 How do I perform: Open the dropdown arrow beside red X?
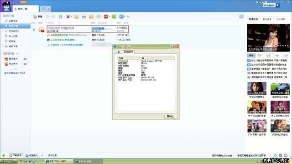72,16
